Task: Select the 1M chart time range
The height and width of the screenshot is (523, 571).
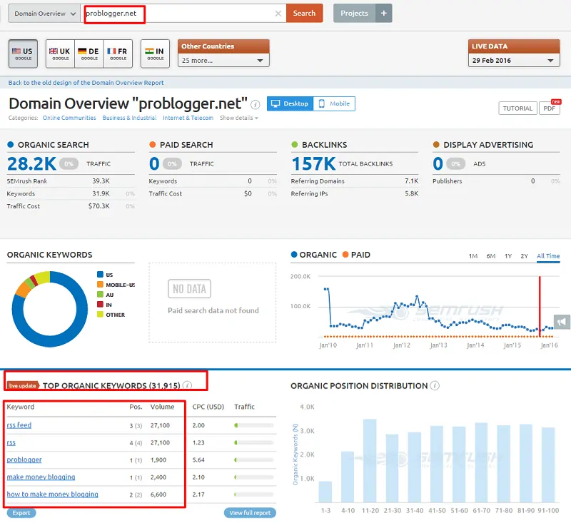Action: click(x=473, y=256)
